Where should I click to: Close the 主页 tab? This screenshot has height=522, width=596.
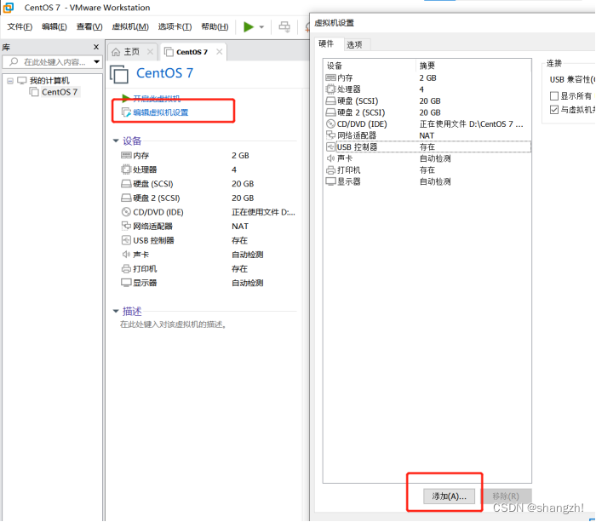[151, 52]
